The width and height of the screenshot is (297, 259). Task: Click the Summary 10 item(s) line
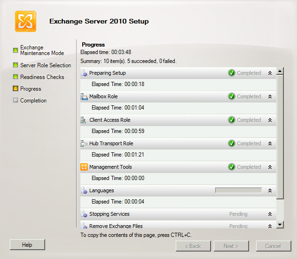[128, 61]
